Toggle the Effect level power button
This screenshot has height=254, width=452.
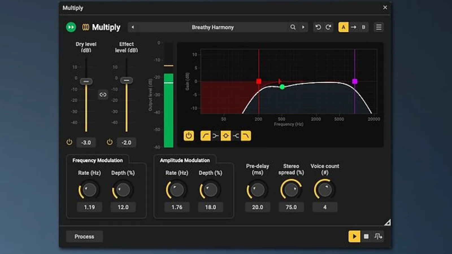click(110, 142)
